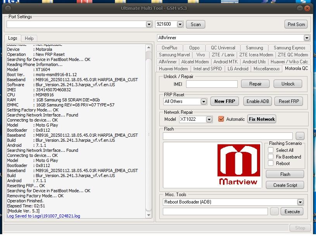Open the Huawei / Wiko Calc tab
This screenshot has width=316, height=240.
(x=289, y=62)
